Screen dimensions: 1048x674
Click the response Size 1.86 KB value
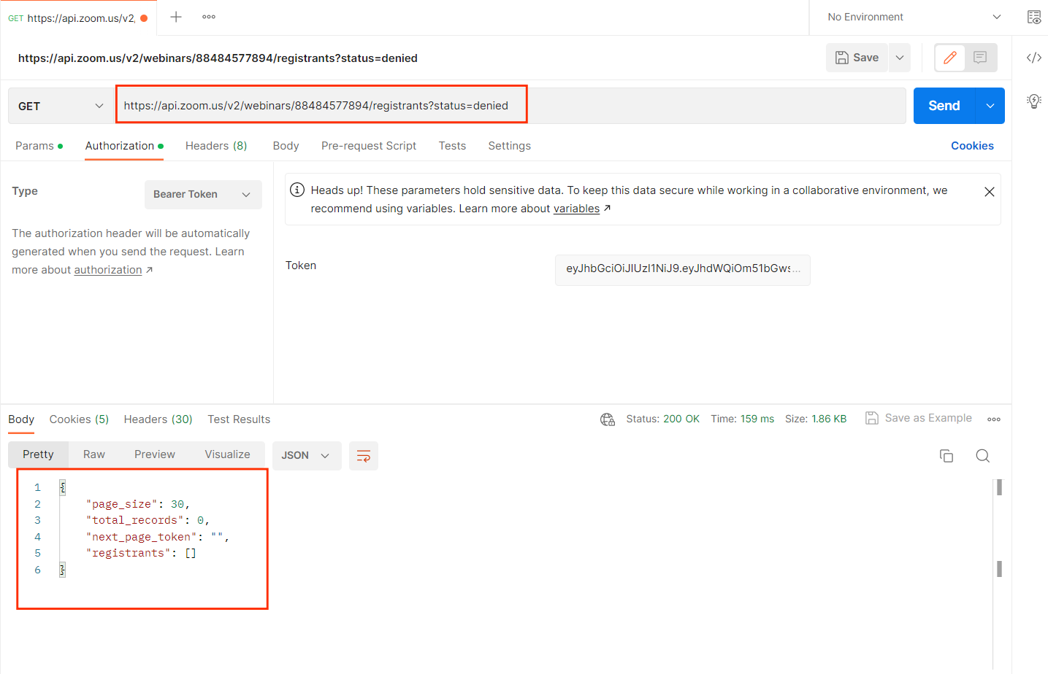816,419
